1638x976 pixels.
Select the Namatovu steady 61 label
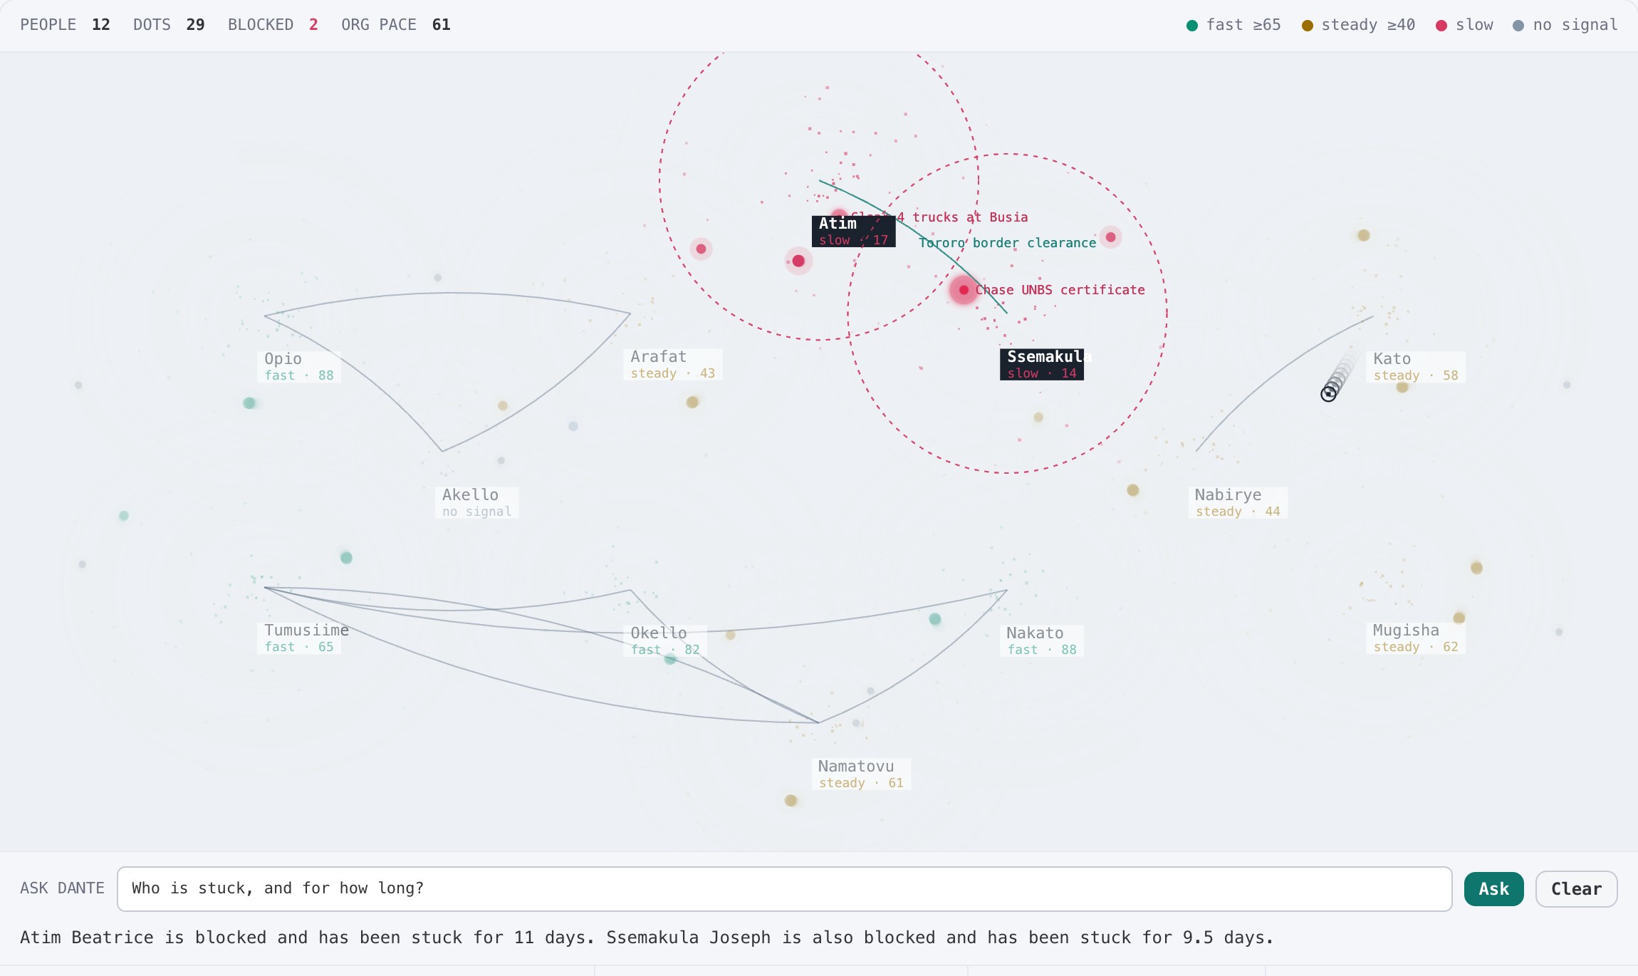[x=861, y=774]
